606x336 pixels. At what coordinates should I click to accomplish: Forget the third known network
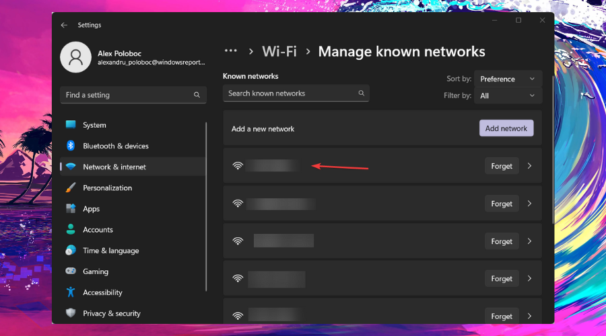(x=502, y=241)
